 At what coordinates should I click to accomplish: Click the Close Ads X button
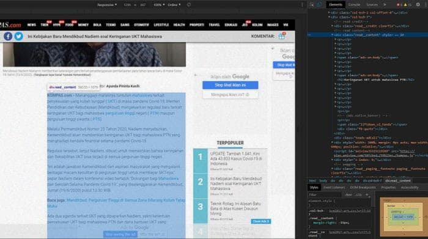pyautogui.click(x=261, y=221)
